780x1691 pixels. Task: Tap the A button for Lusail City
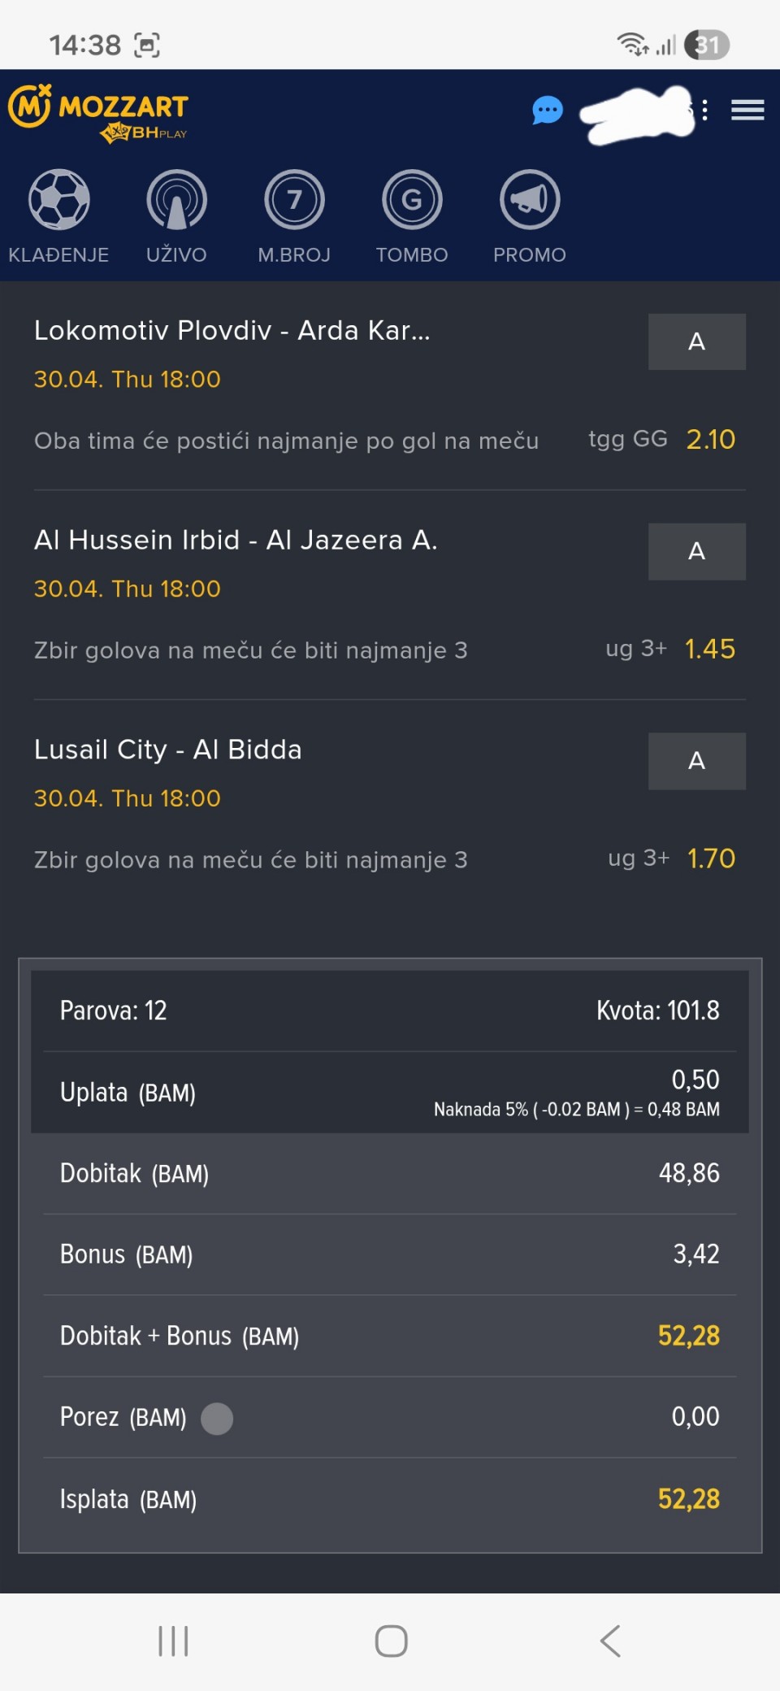(x=696, y=761)
